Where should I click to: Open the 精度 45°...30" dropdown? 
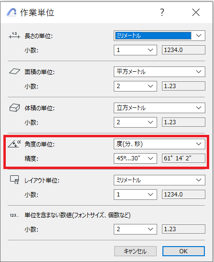(x=135, y=158)
